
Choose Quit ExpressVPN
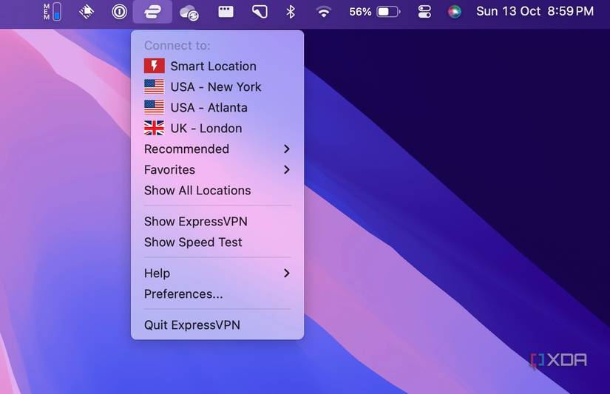[217, 325]
